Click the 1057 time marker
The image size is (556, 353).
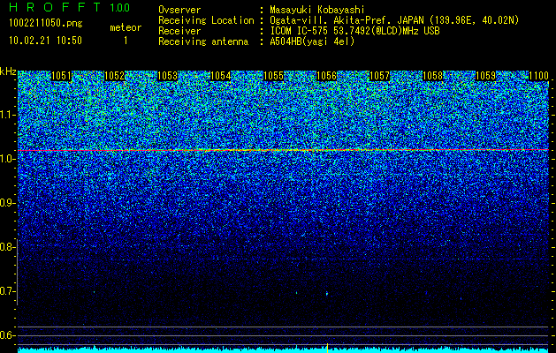click(x=379, y=76)
